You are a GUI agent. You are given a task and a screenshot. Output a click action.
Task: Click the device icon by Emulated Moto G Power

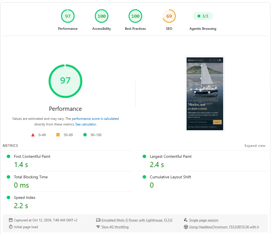click(98, 220)
